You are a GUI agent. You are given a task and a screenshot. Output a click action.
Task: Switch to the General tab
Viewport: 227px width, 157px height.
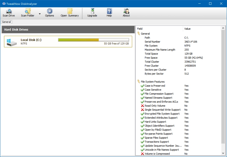tap(6, 22)
